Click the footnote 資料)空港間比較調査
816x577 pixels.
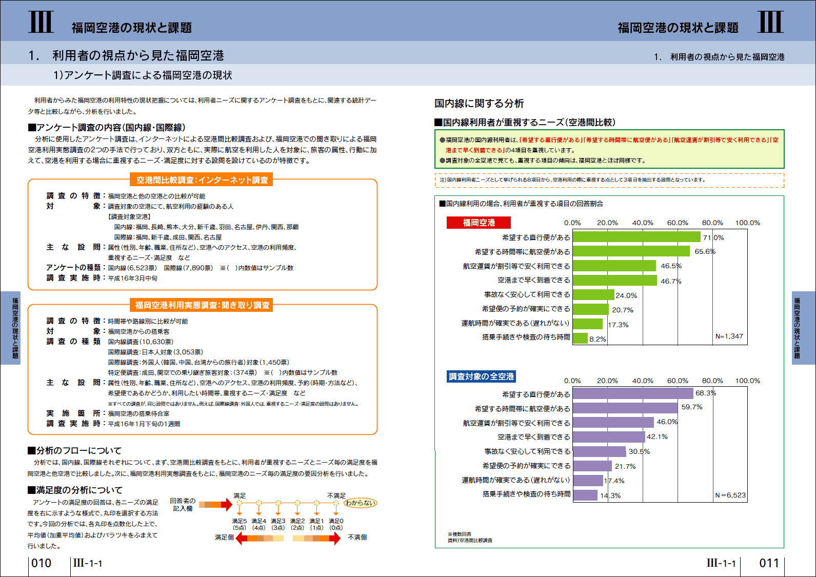tap(470, 541)
